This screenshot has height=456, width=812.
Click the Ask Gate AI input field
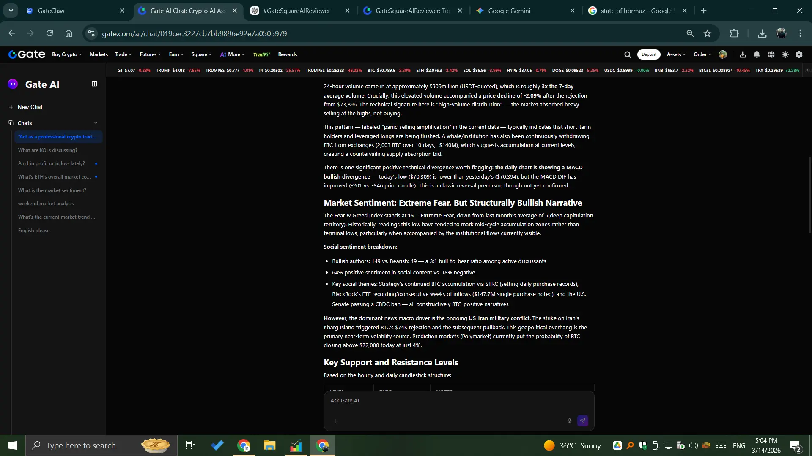448,401
